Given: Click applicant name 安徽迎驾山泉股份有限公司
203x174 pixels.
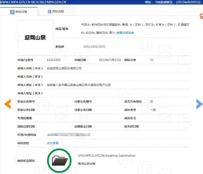Looking at the screenshot, I should click(64, 68).
